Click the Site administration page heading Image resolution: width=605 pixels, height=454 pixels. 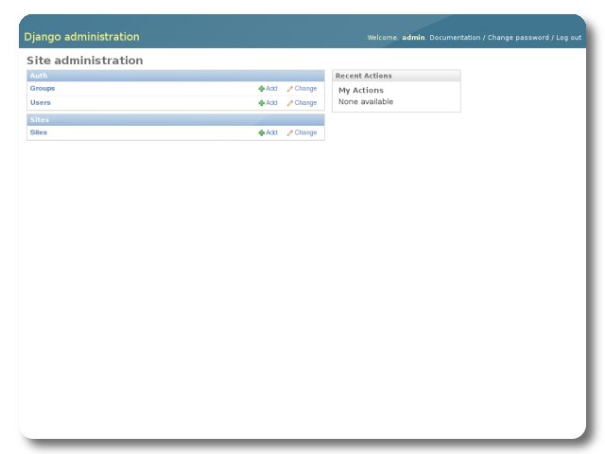(x=85, y=61)
